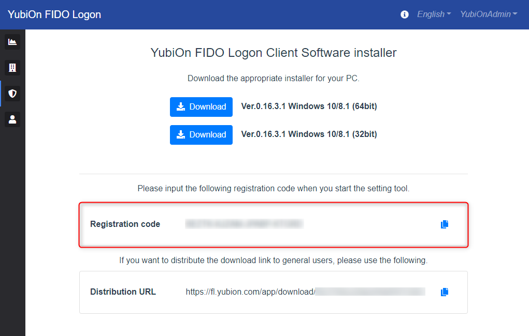529x336 pixels.
Task: Click the caret next to YubiOnAdmin
Action: 515,14
